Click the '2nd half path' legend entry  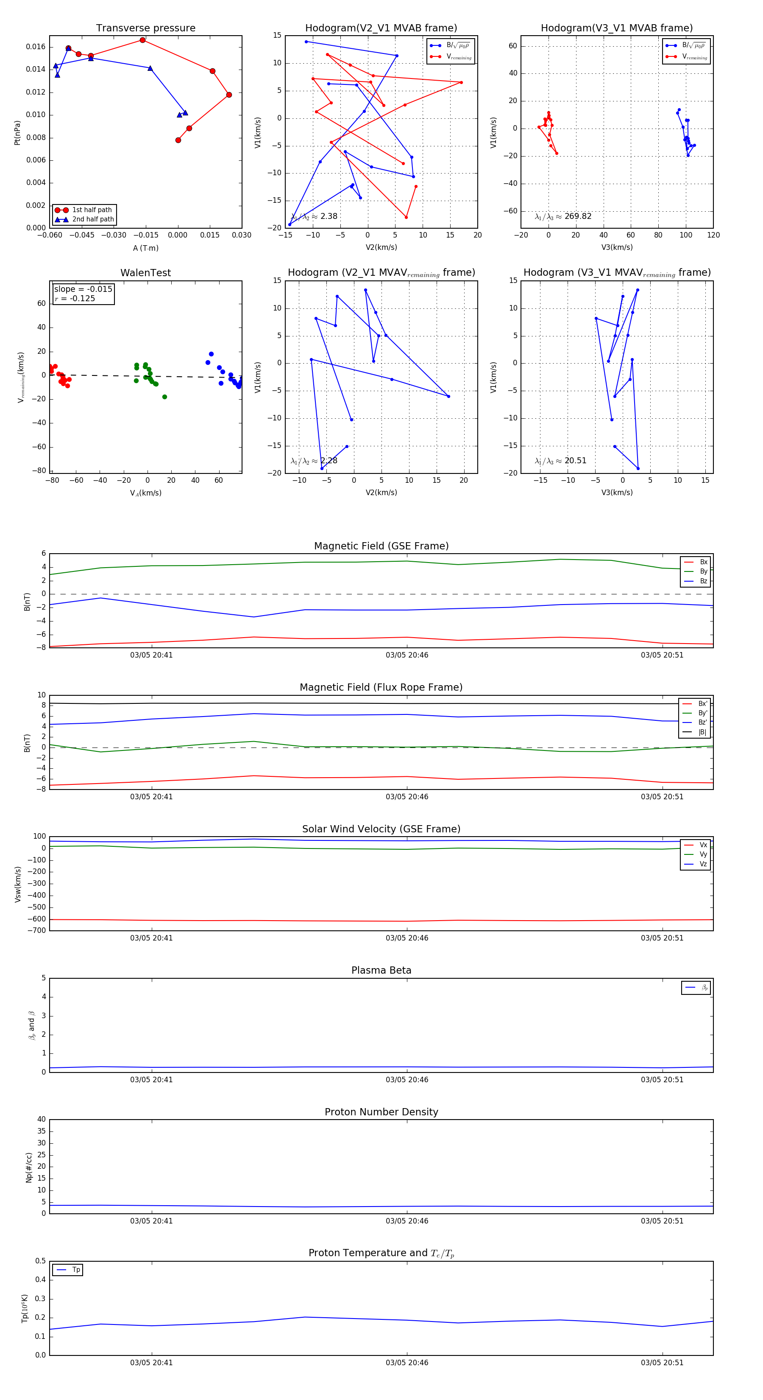click(85, 220)
